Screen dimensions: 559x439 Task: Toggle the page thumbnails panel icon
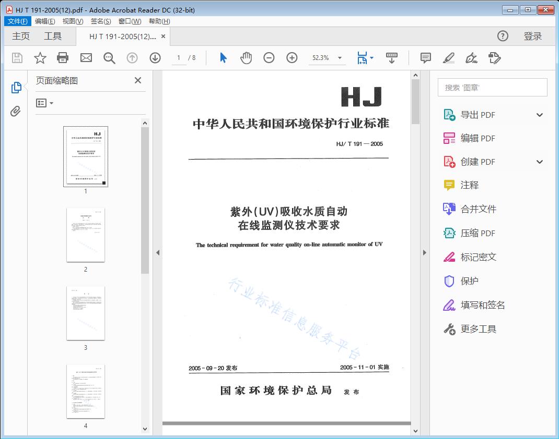pos(16,88)
